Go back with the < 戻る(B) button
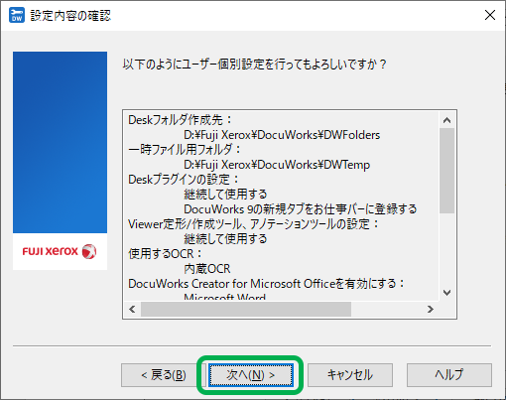The width and height of the screenshot is (506, 400). (x=164, y=375)
